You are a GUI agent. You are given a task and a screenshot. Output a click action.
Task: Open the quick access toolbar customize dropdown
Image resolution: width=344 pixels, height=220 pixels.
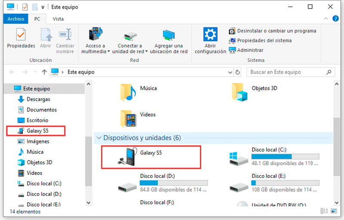pos(43,7)
